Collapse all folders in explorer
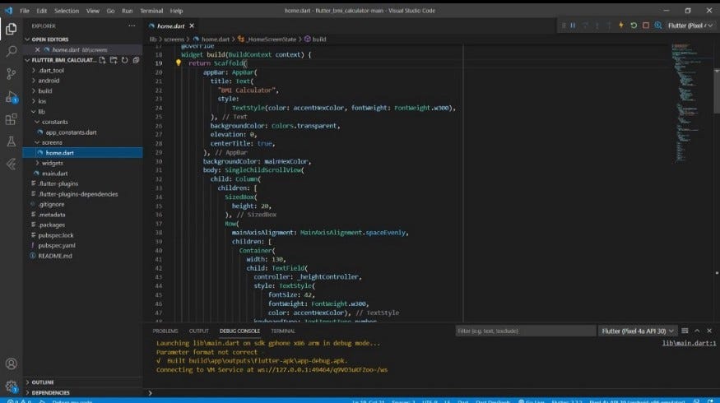 tap(136, 60)
